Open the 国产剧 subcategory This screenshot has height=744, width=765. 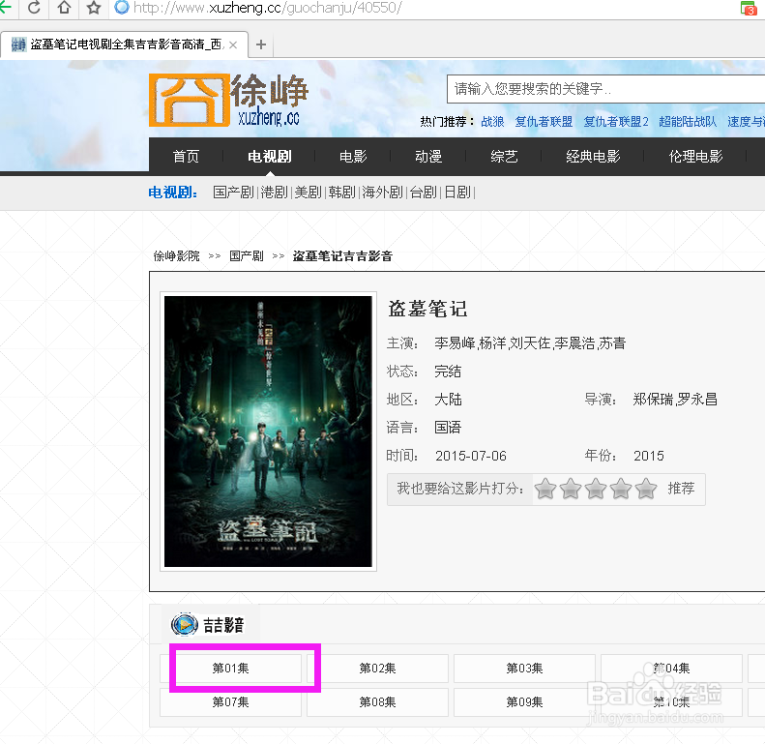(233, 193)
